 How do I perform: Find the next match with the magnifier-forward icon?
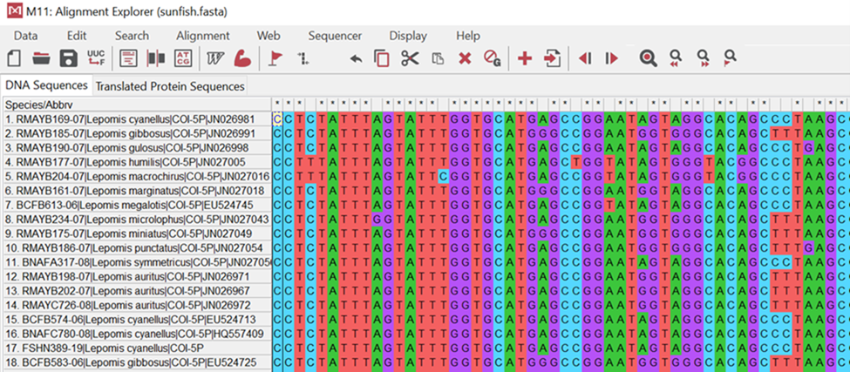tap(704, 58)
